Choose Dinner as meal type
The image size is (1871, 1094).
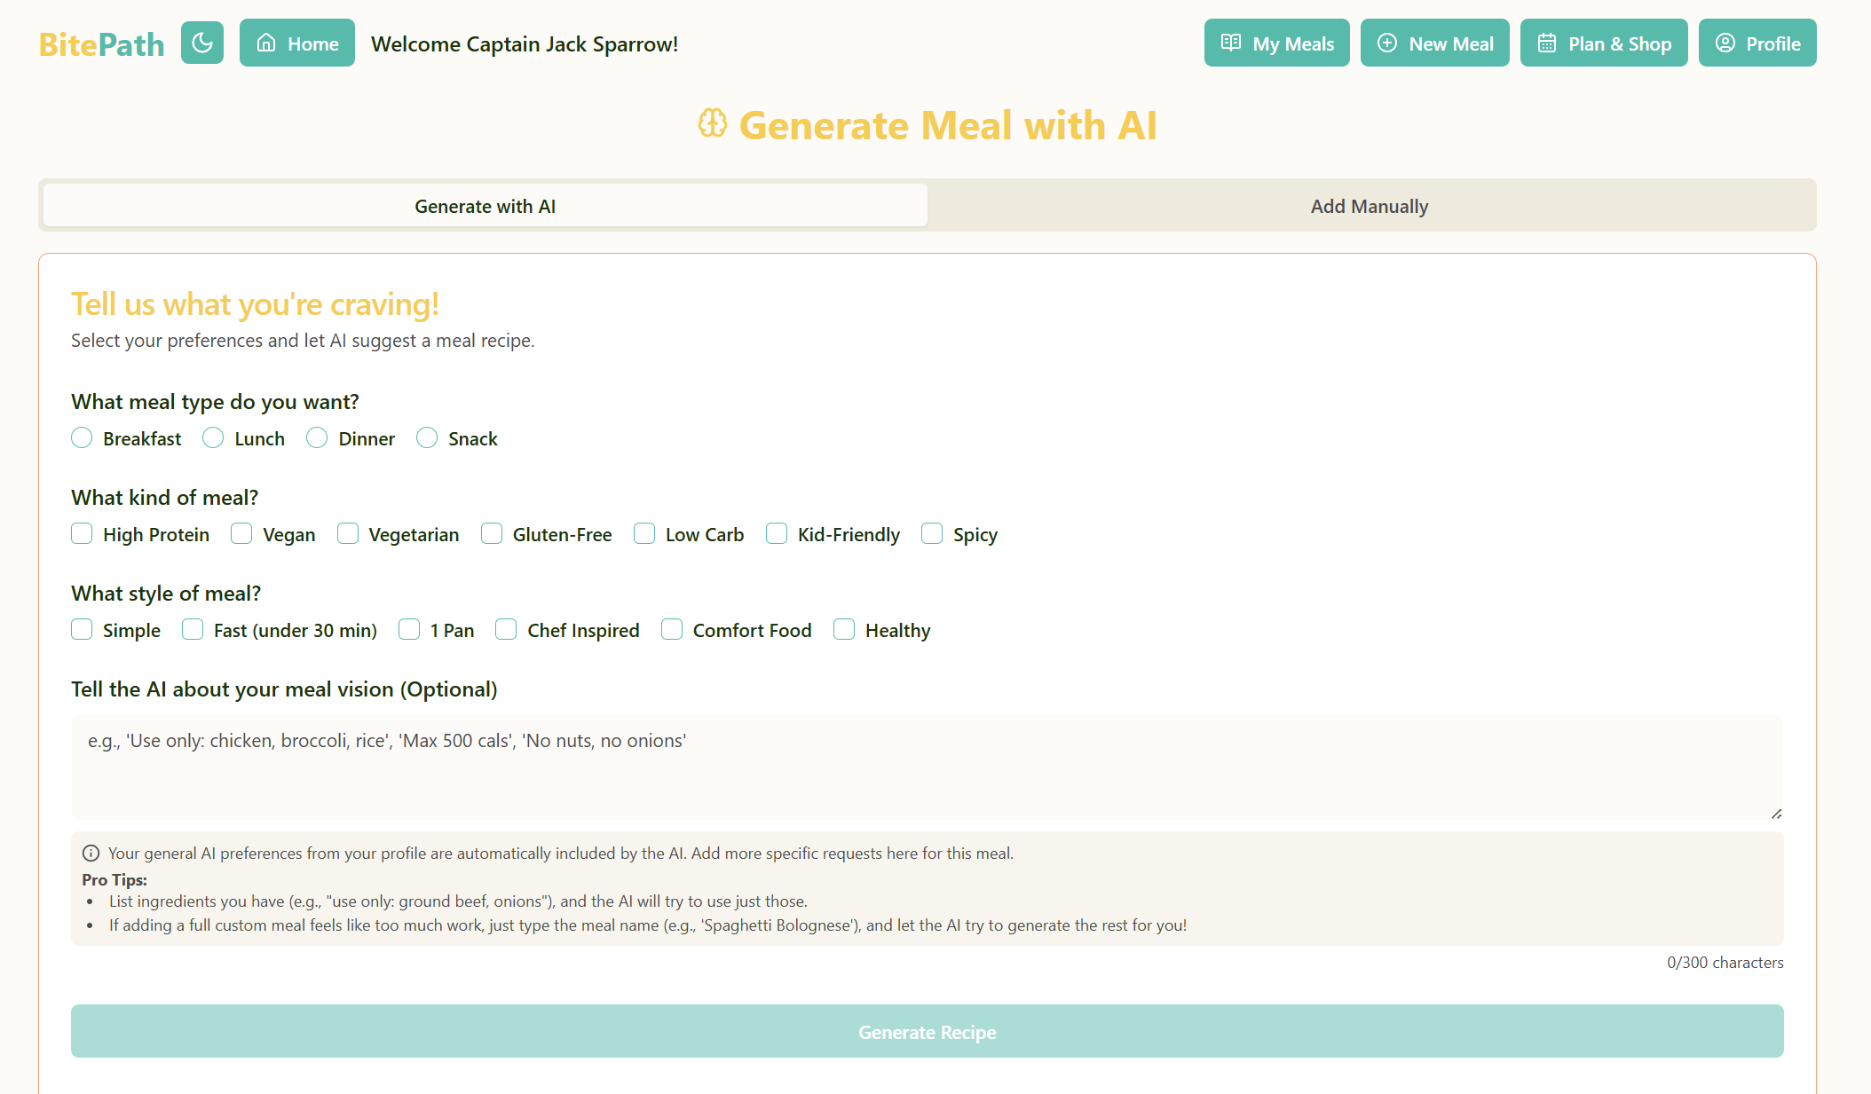(x=317, y=438)
